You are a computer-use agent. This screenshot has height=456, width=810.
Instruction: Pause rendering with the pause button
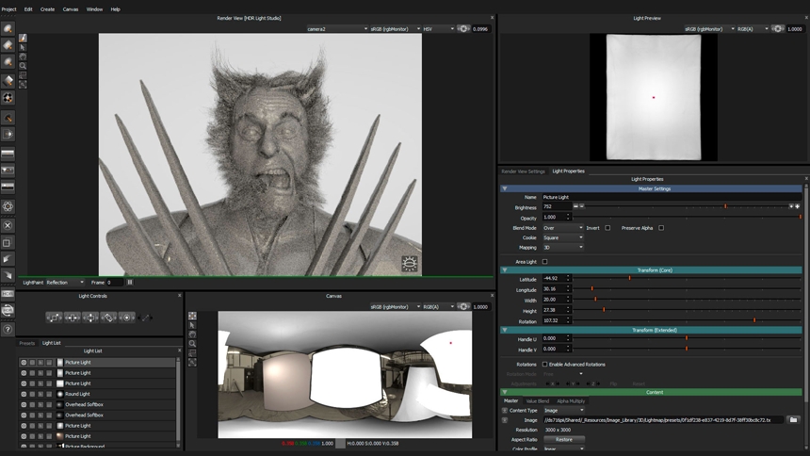[x=130, y=283]
